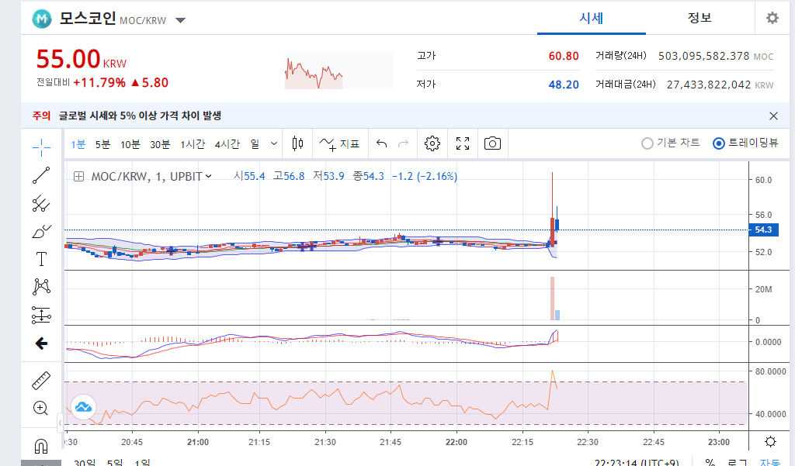The width and height of the screenshot is (795, 466).
Task: Open the candlestick chart type selector
Action: pos(297,144)
